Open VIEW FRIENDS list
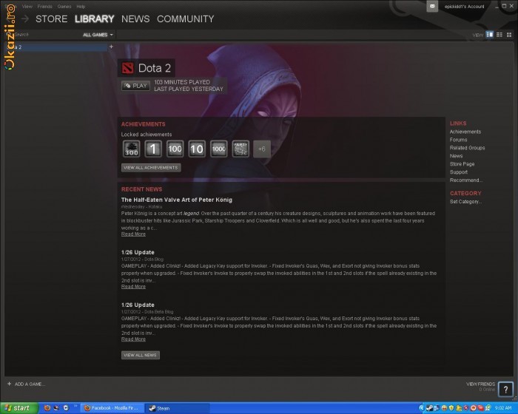Image resolution: width=518 pixels, height=414 pixels. tap(480, 384)
